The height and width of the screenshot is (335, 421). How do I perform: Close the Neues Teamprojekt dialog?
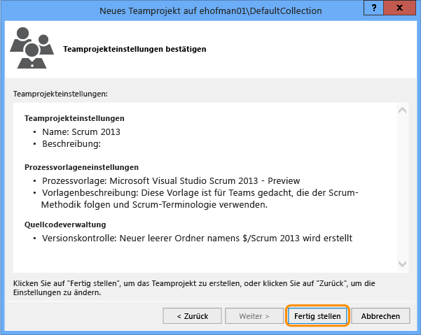click(399, 8)
